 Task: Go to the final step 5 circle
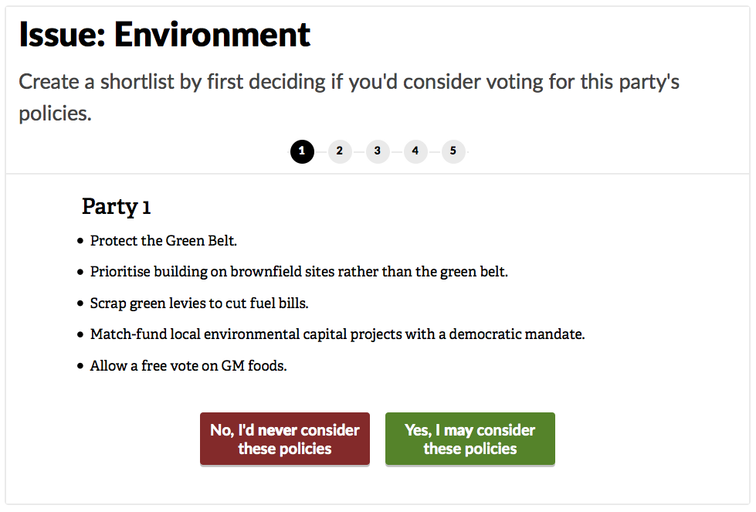(453, 151)
